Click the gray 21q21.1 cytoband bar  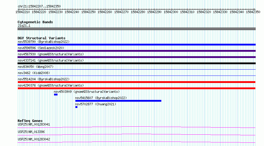point(136,29)
